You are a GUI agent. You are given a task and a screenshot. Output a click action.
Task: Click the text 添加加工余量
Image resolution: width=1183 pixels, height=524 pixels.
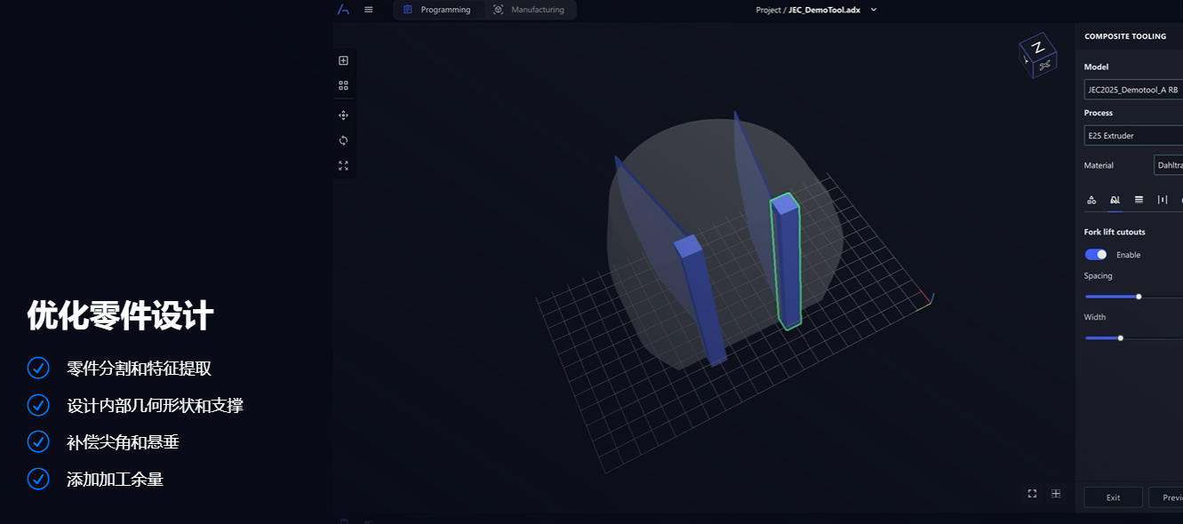coord(115,480)
